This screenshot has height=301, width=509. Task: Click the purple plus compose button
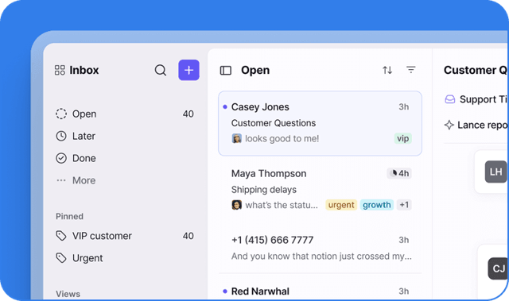click(x=188, y=70)
